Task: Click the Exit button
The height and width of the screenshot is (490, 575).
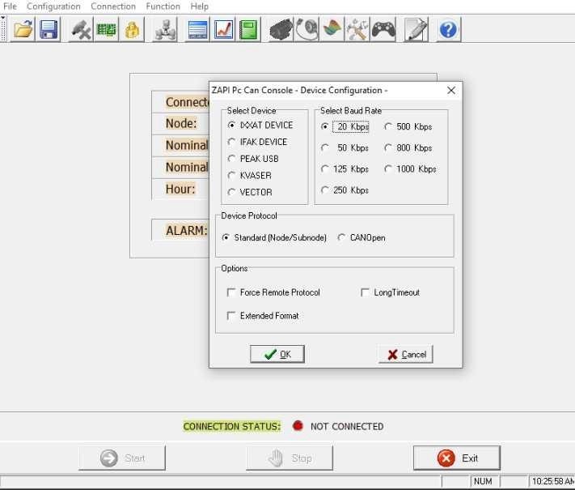Action: click(x=457, y=458)
